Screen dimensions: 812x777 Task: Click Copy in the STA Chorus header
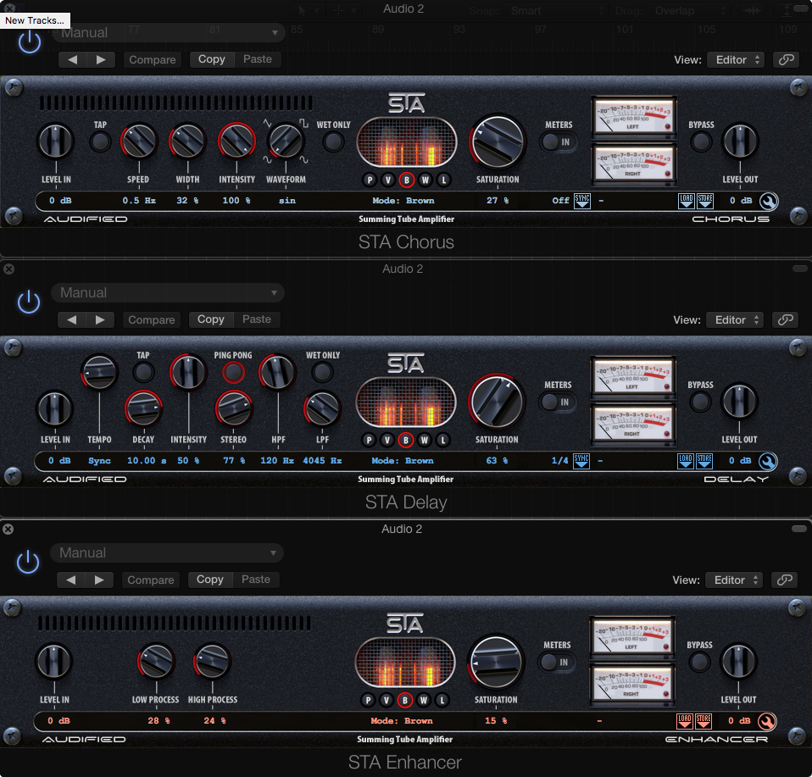(x=212, y=59)
